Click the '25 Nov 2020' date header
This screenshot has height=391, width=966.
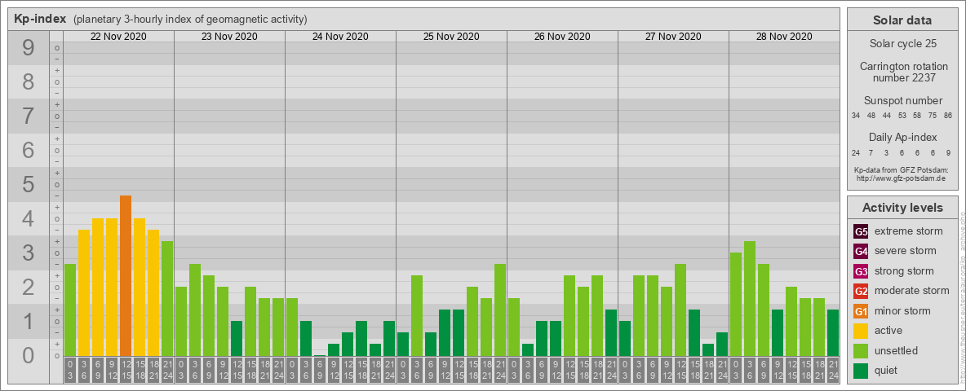451,37
